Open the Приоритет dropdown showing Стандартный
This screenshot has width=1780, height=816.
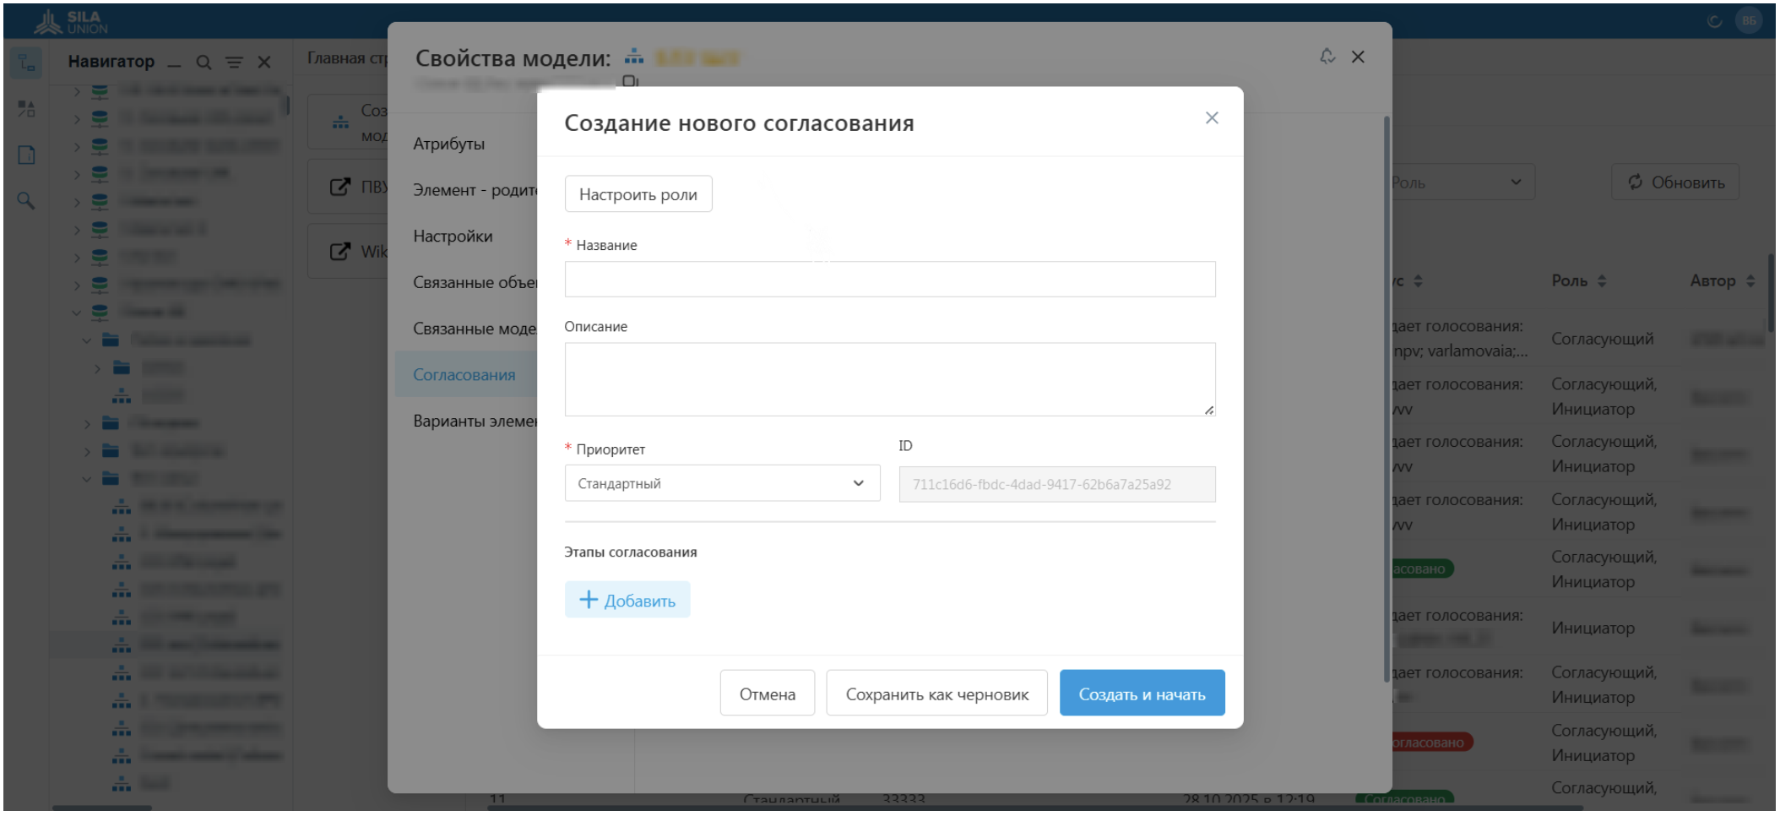pos(722,483)
